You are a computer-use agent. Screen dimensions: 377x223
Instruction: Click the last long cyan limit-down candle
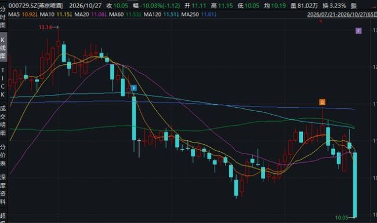coord(355,185)
